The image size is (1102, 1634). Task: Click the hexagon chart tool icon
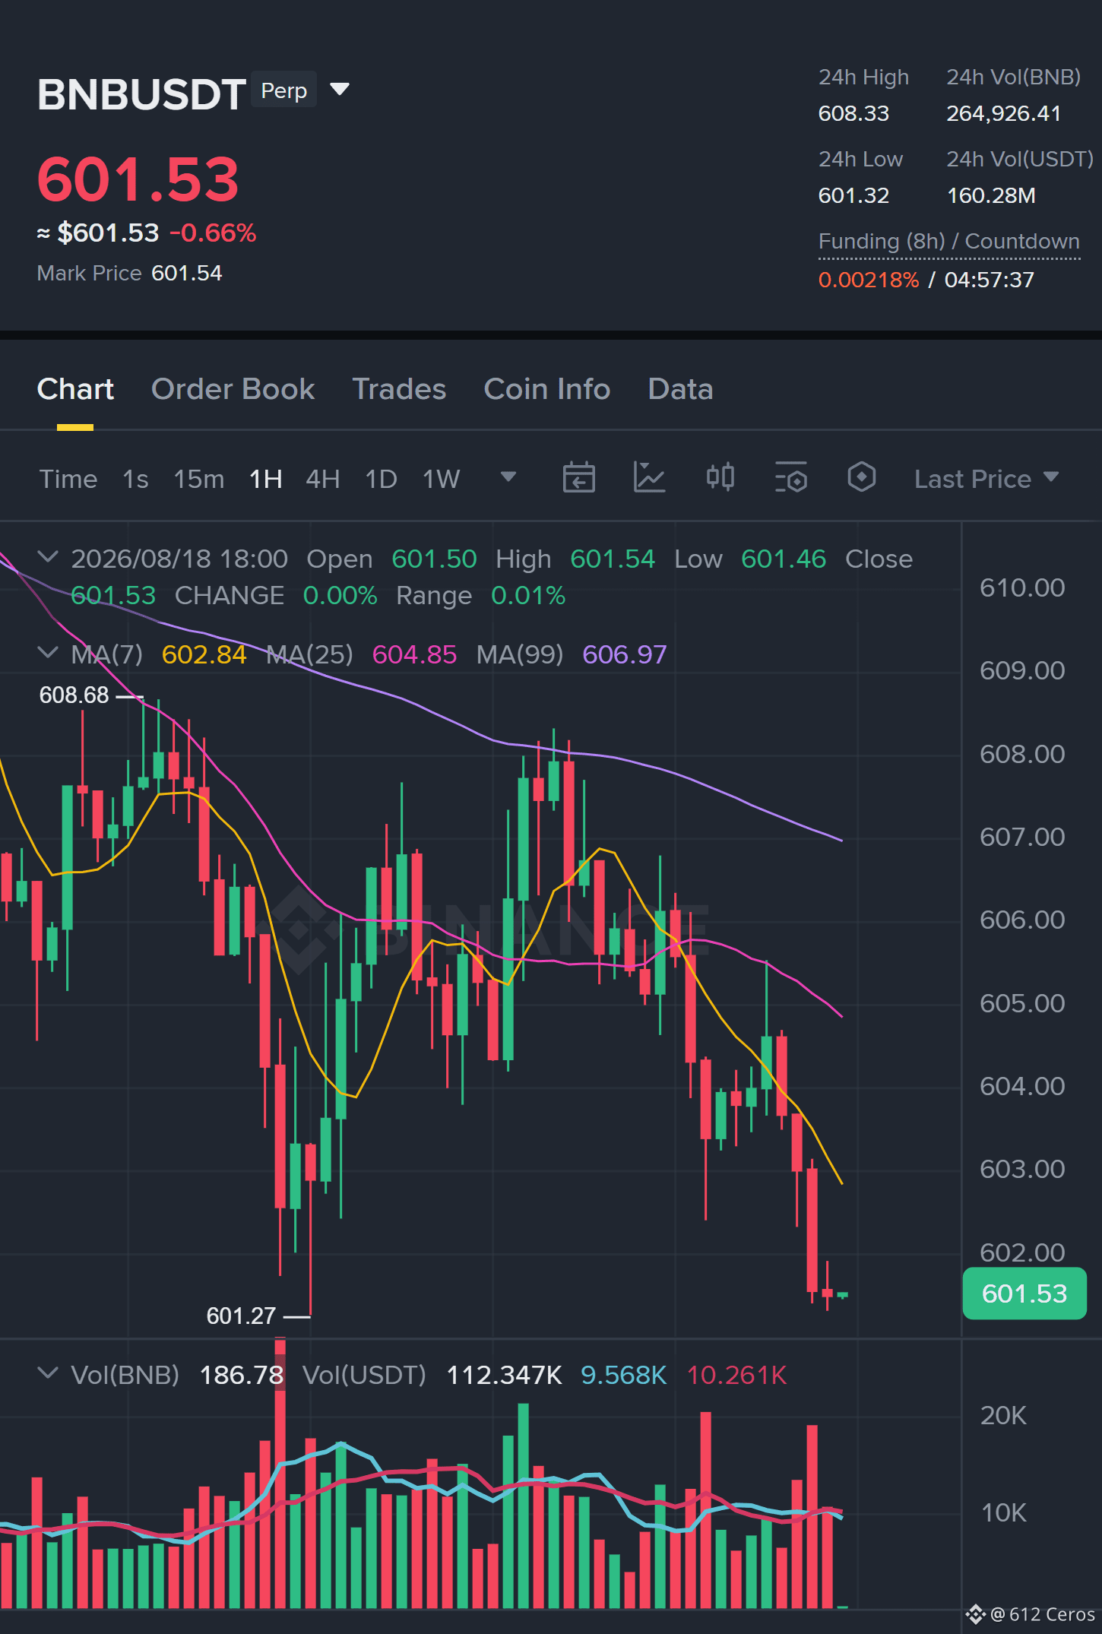coord(861,477)
